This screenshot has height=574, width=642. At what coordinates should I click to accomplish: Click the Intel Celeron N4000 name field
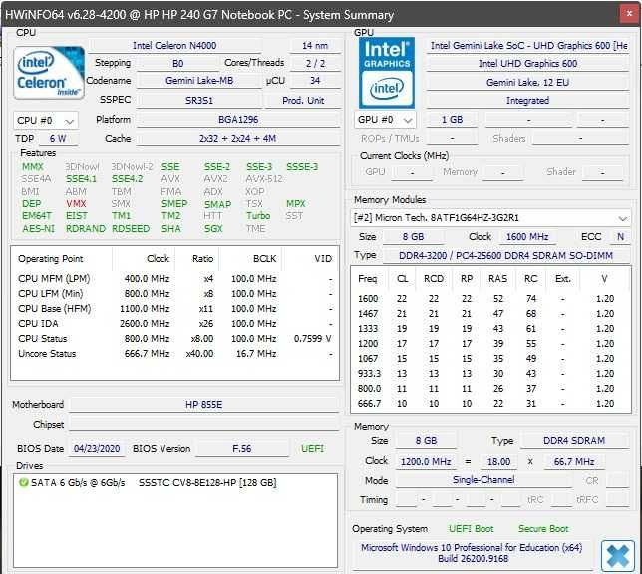point(174,46)
